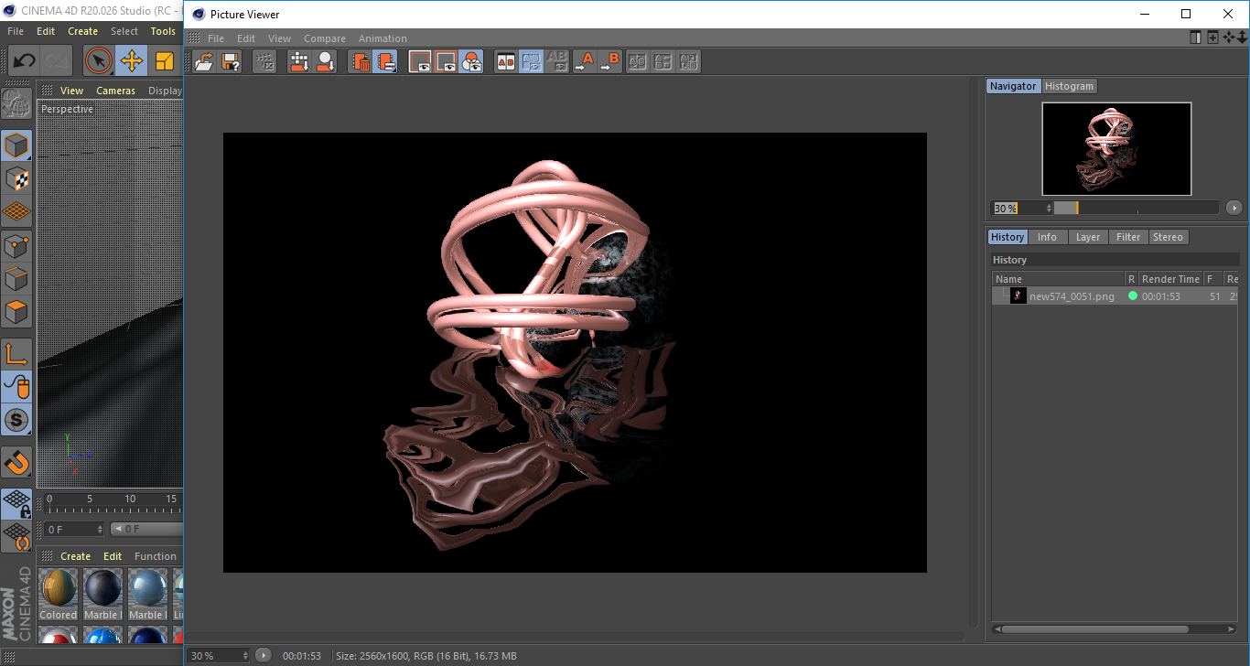Click the Make Editable globe icon
Screen dimensions: 1250x666
[16, 104]
